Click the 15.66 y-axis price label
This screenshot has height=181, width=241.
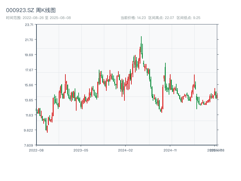pyautogui.click(x=29, y=85)
